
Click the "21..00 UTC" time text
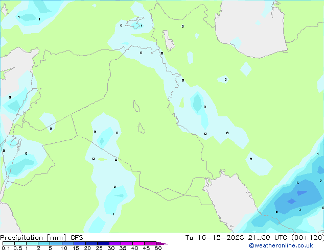pos(268,238)
